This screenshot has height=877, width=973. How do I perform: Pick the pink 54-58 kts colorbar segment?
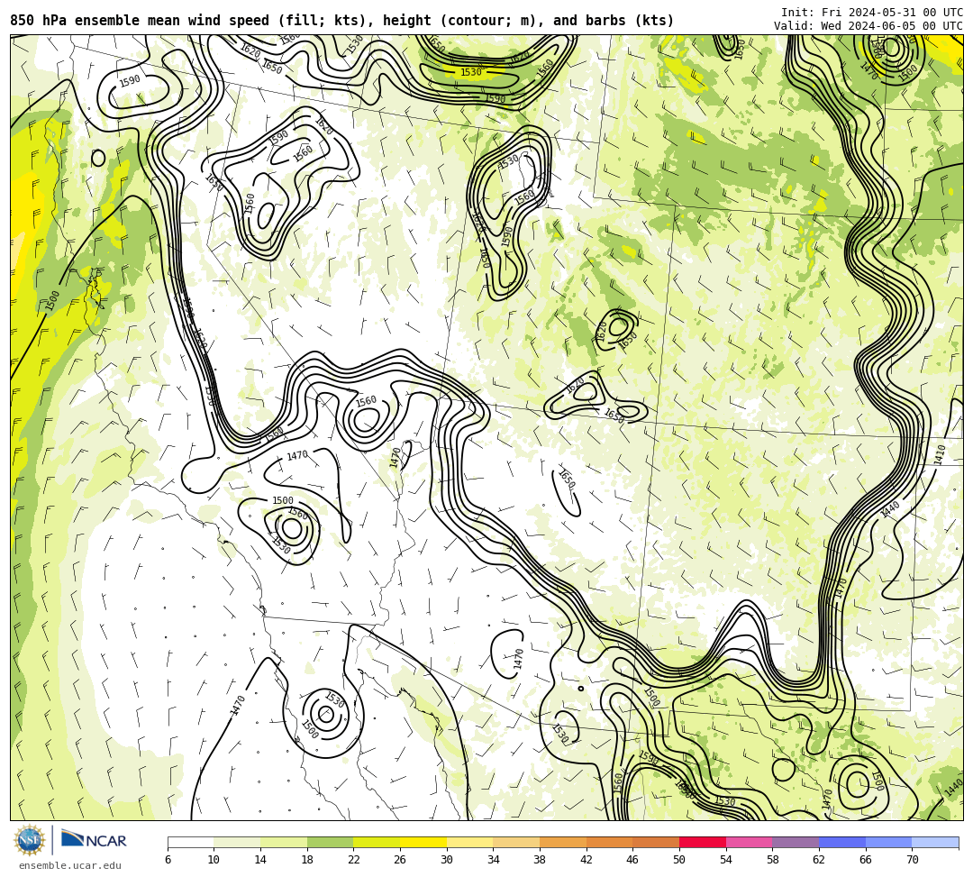point(749,842)
